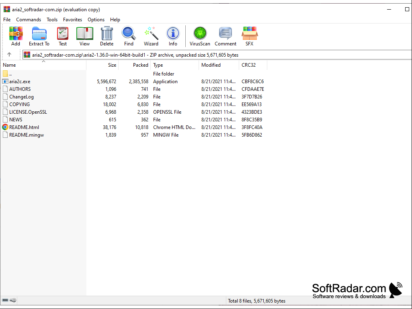
Task: Select the COPYING file name
Action: 19,104
